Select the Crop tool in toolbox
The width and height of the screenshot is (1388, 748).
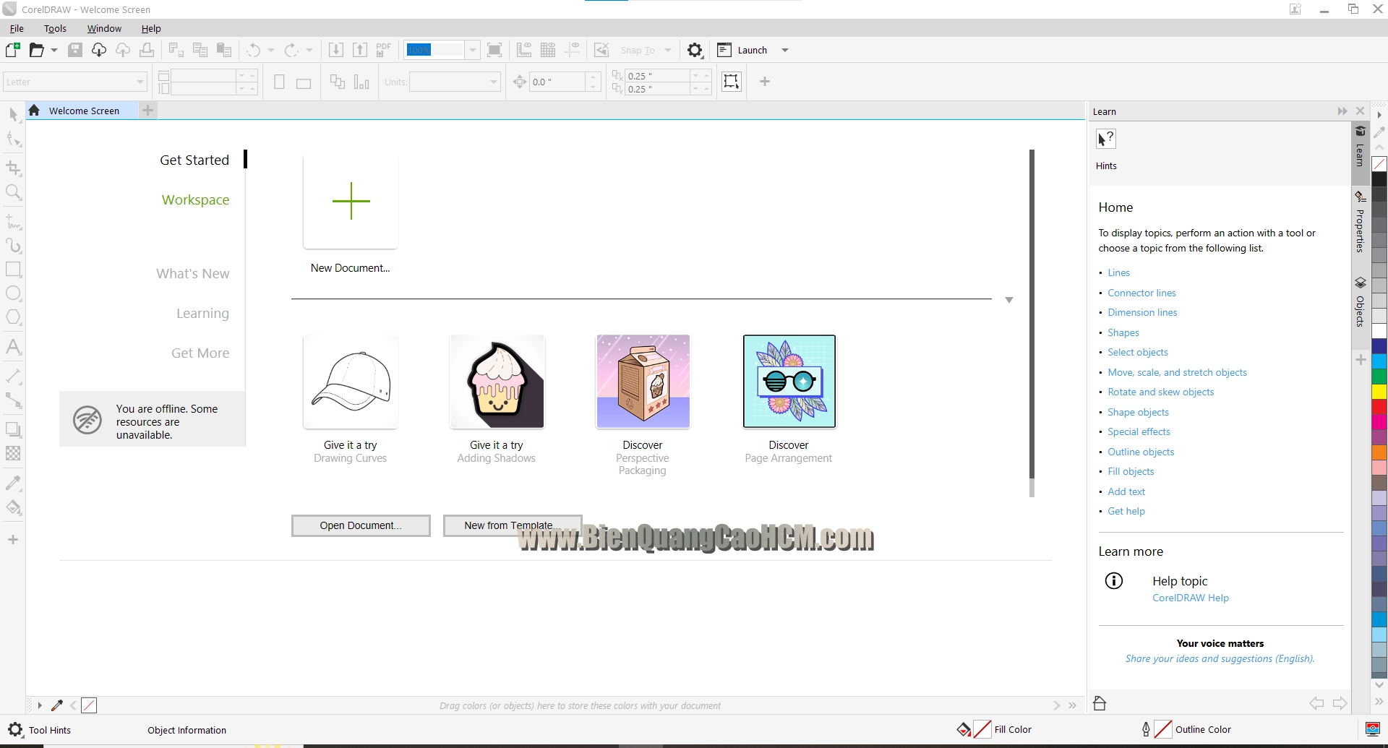[13, 168]
